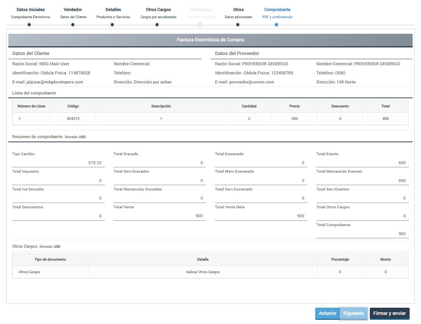The height and width of the screenshot is (324, 421).
Task: Click the Total Comprobante field
Action: point(362,234)
